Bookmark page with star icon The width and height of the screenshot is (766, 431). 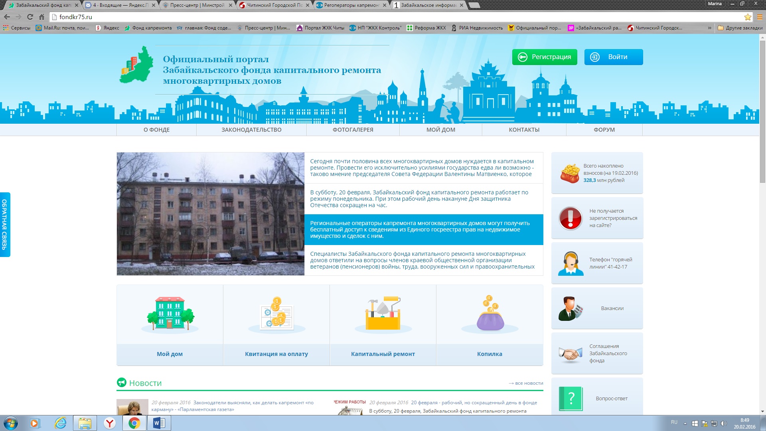tap(748, 17)
